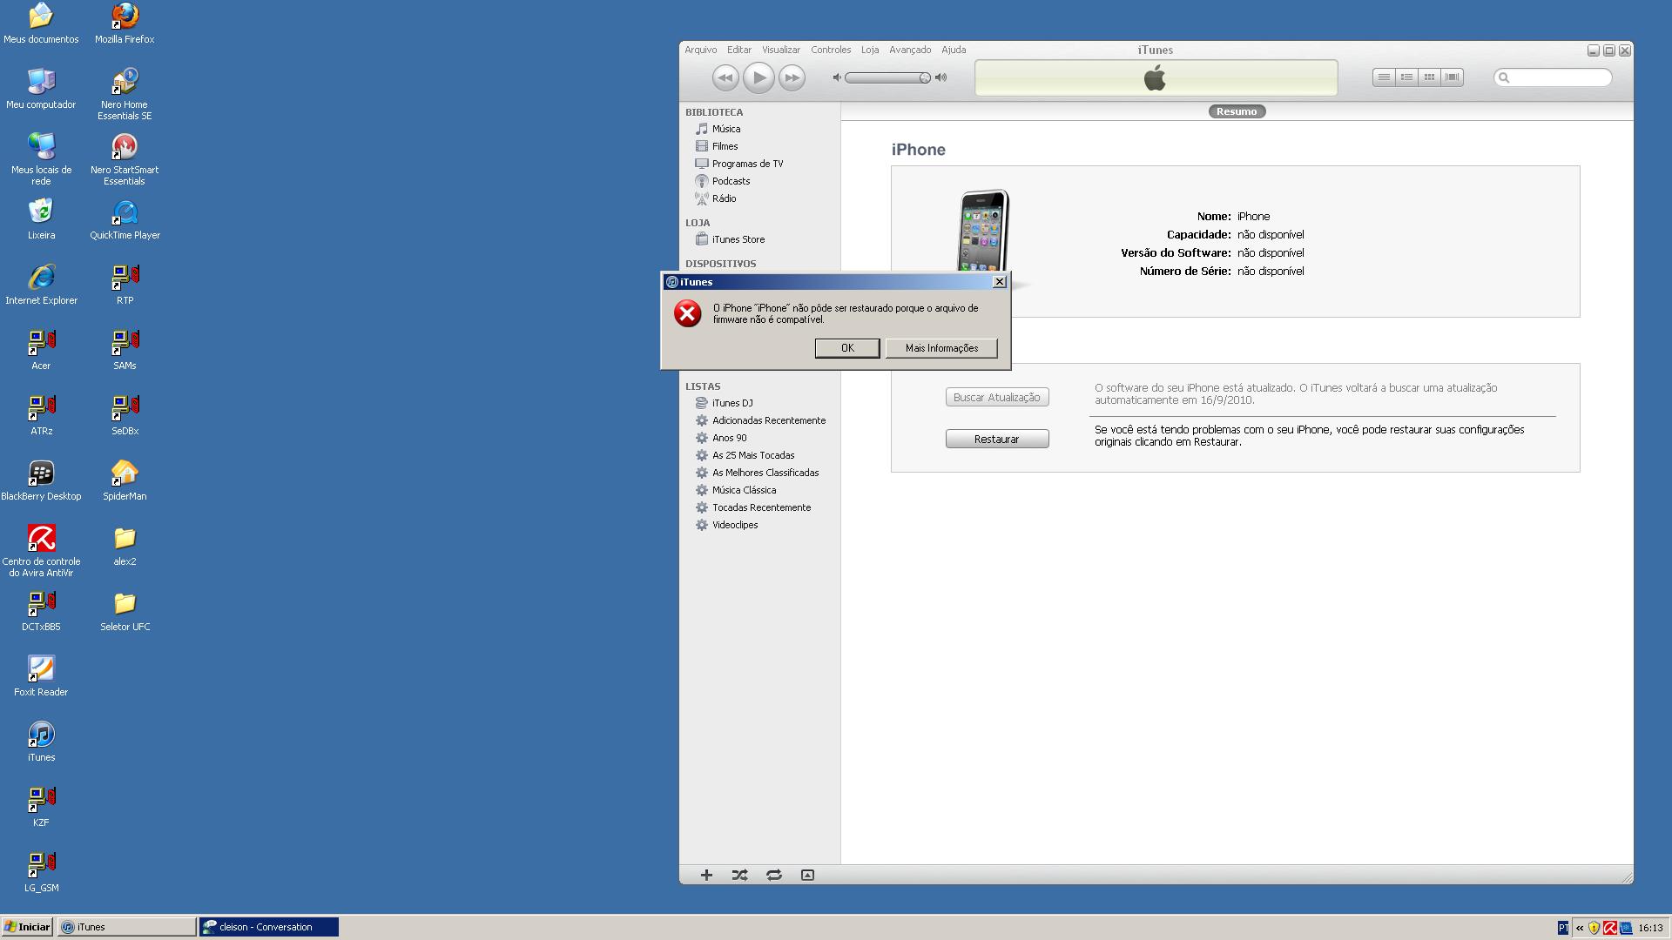
Task: Click OK in the iTunes error dialog
Action: click(x=846, y=348)
